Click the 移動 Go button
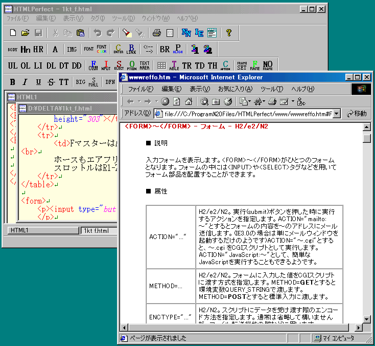 pyautogui.click(x=357, y=114)
